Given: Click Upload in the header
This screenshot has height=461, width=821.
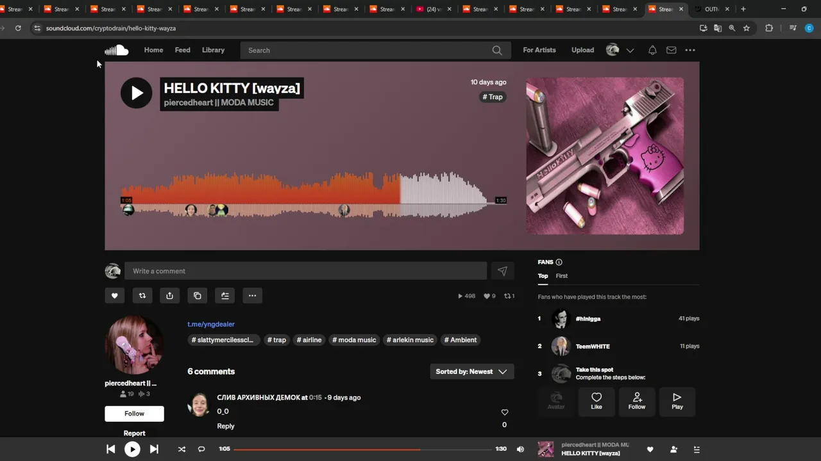Looking at the screenshot, I should pos(582,50).
